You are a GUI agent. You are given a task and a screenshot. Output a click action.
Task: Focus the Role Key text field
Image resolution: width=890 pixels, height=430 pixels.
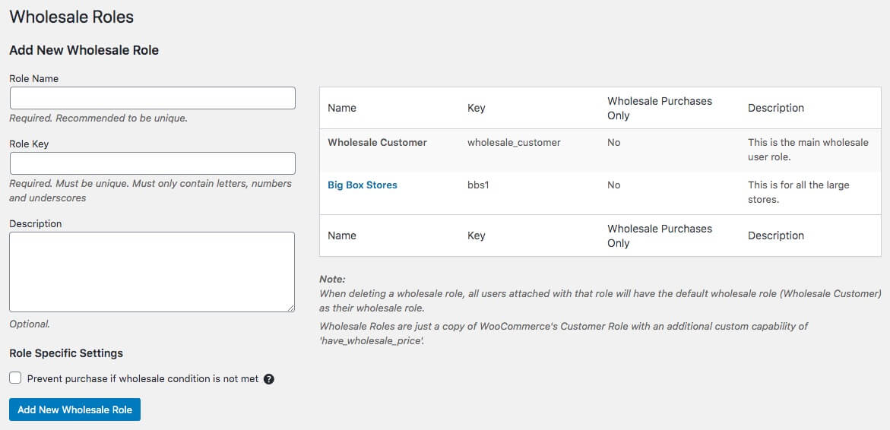point(152,163)
